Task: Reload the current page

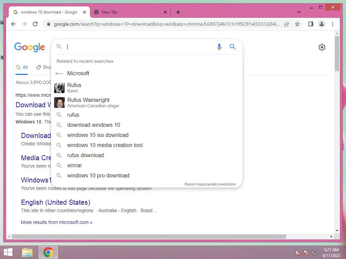Action: pos(35,24)
